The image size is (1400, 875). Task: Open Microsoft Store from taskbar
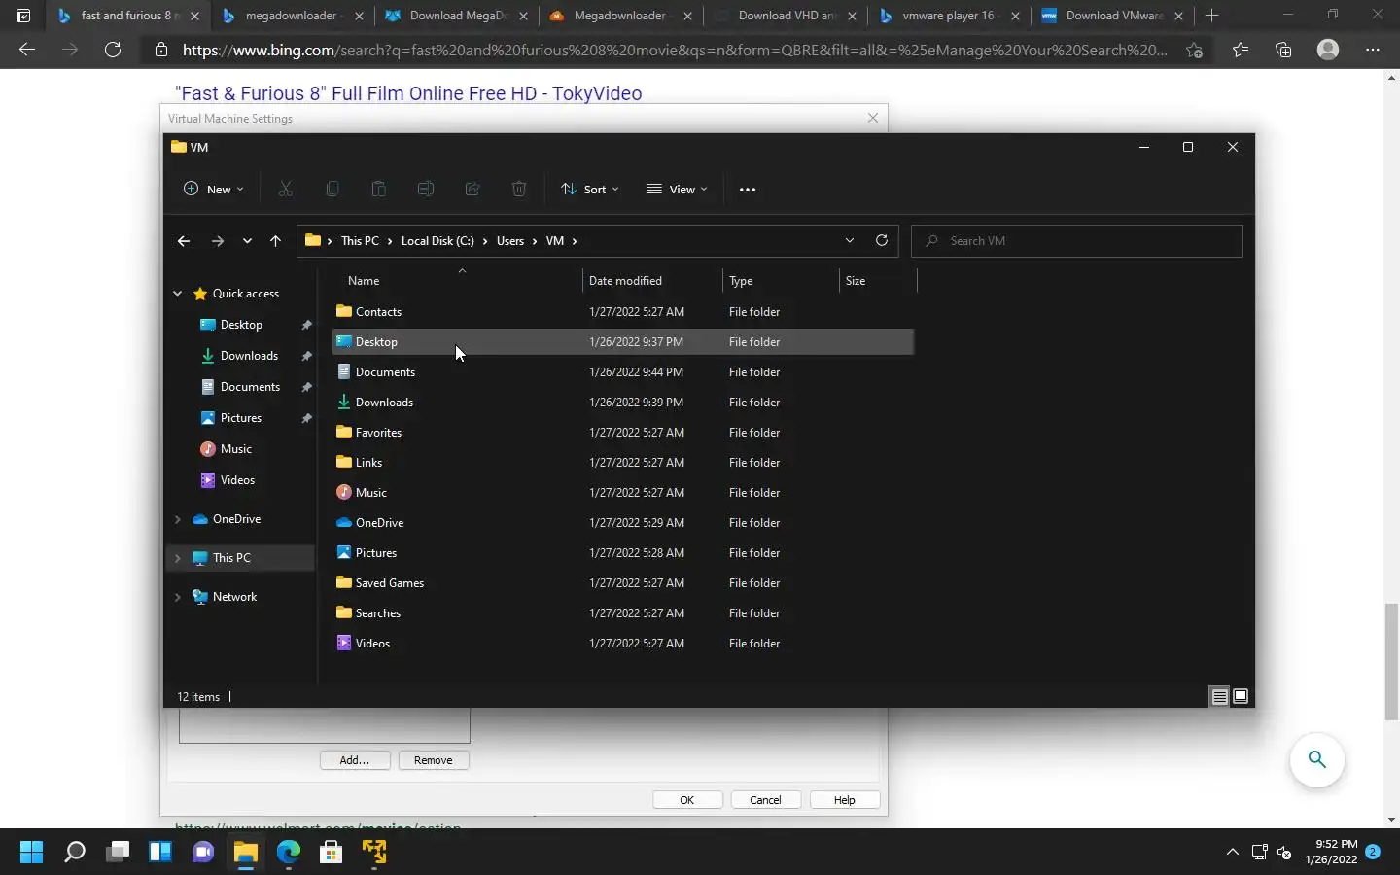(x=332, y=853)
